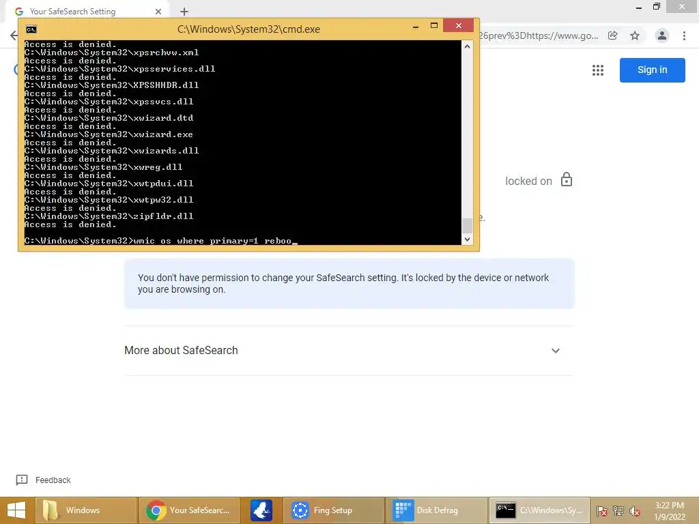Minimize the Chrome window

(639, 7)
